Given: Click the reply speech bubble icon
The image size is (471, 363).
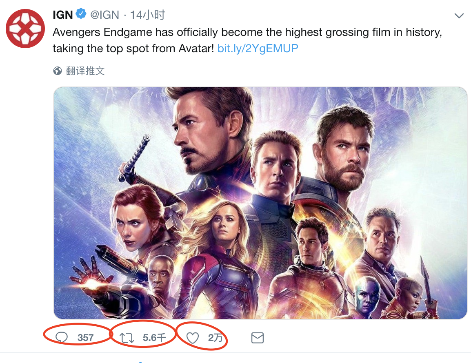Looking at the screenshot, I should 62,337.
